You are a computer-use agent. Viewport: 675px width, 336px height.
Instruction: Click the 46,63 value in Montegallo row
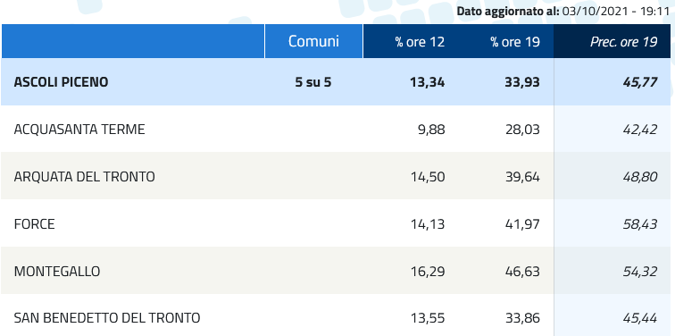(x=522, y=272)
